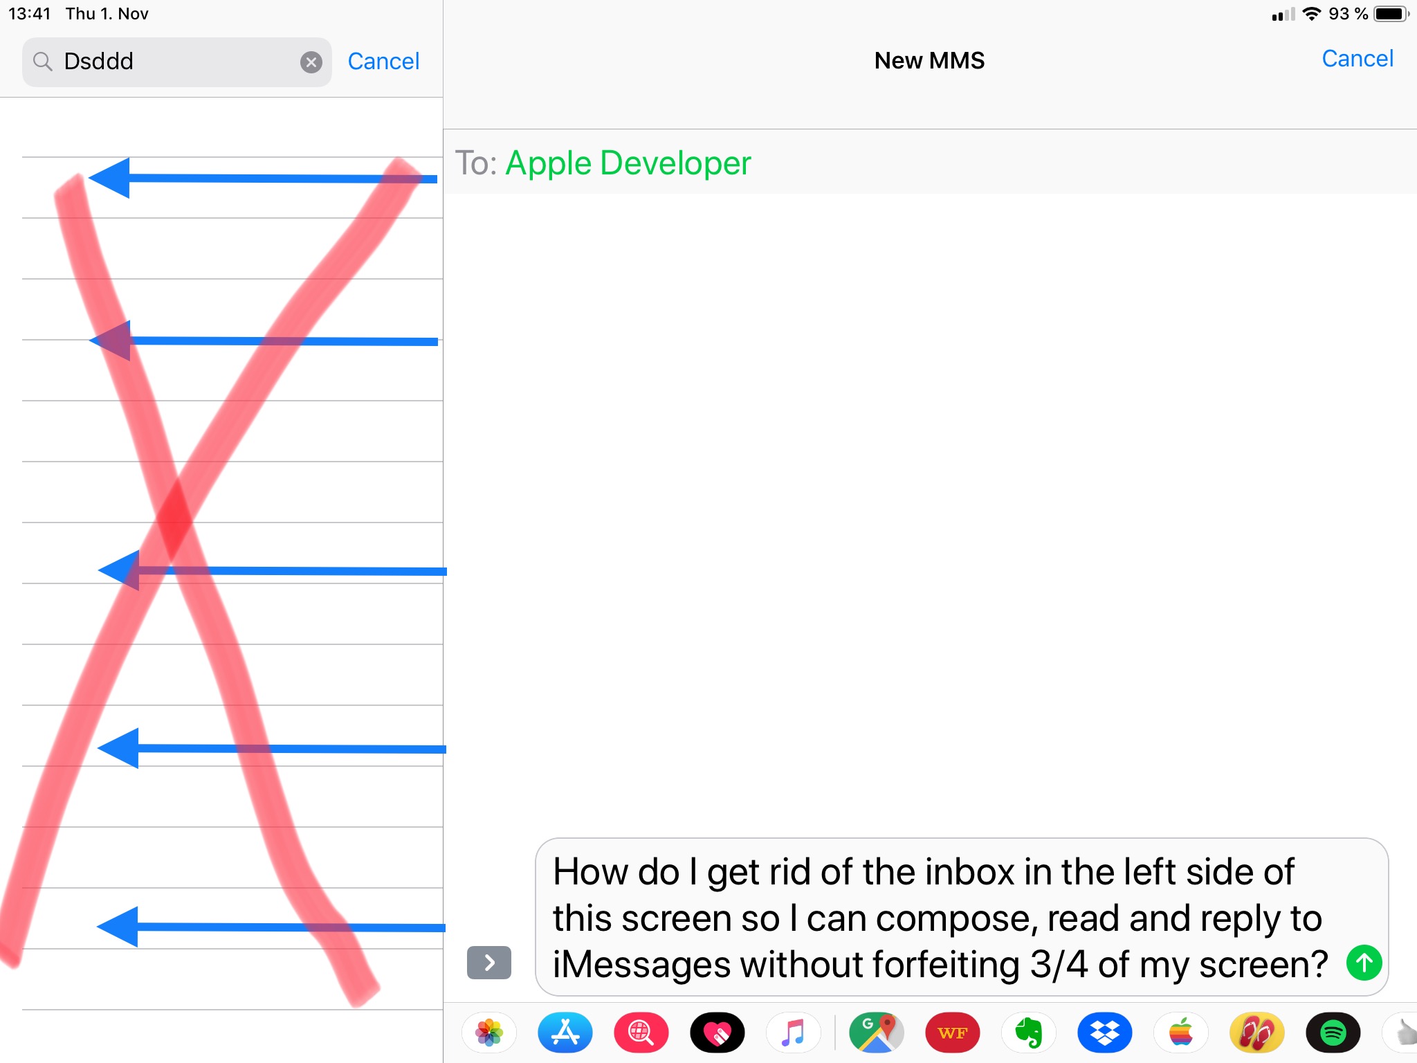The width and height of the screenshot is (1417, 1063).
Task: Send message with green arrow button
Action: tap(1364, 963)
